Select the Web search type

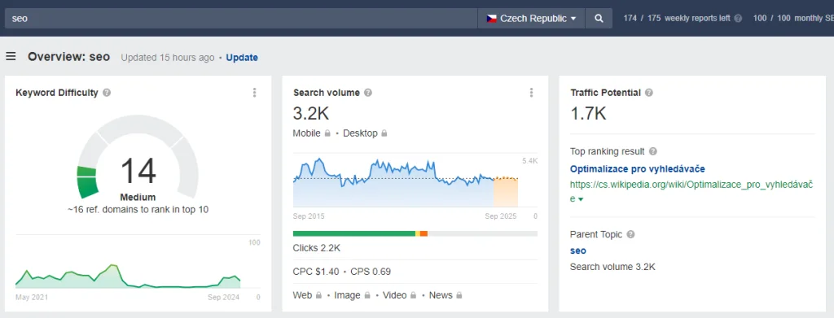point(303,295)
